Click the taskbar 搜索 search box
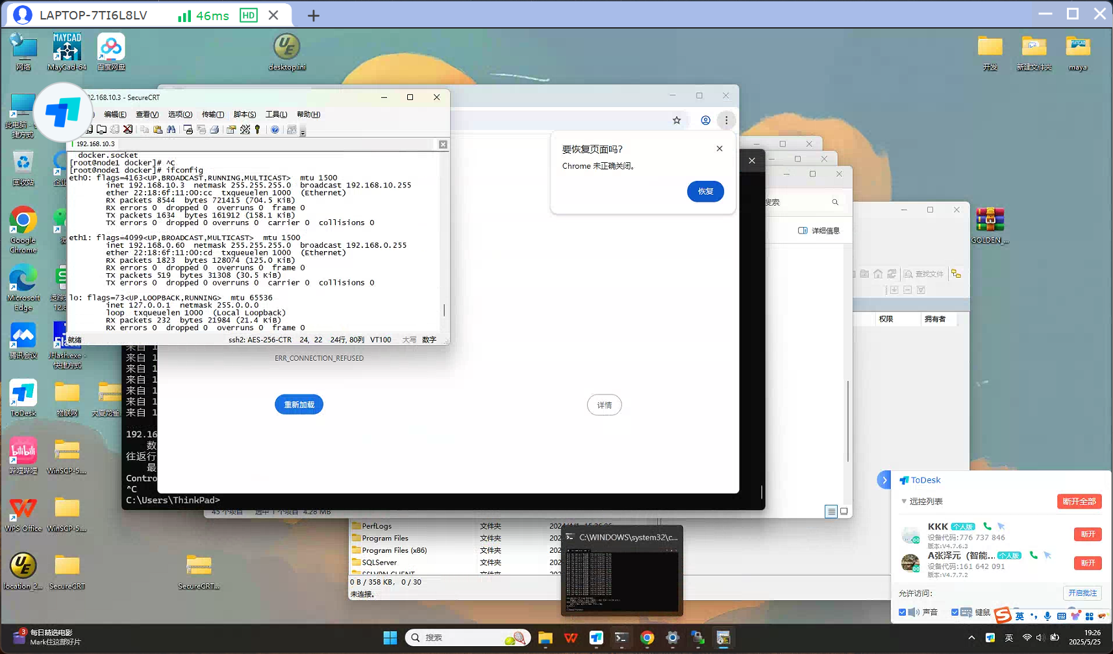Screen dimensions: 1113x654 pos(468,638)
